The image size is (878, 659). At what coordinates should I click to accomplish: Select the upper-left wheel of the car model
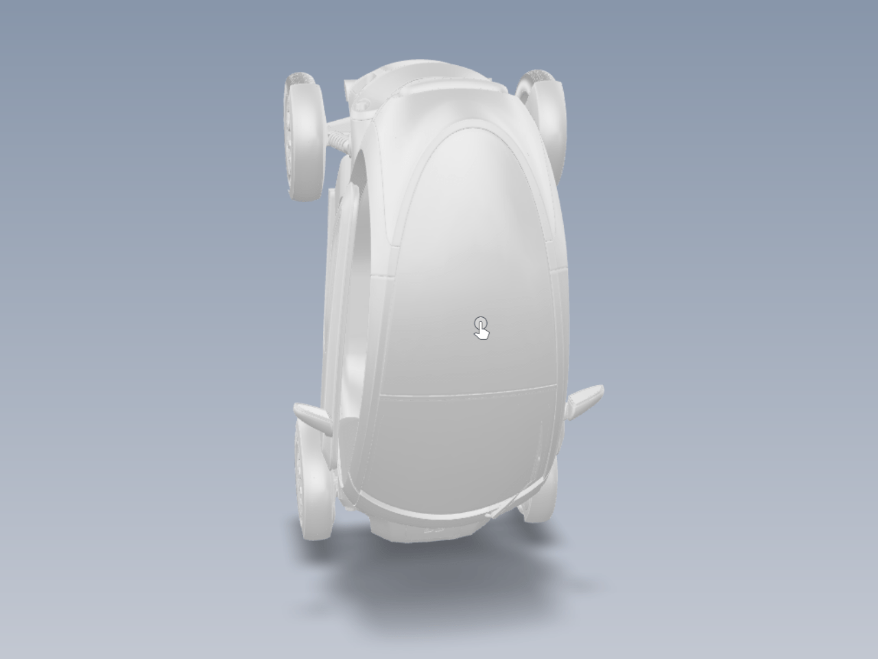click(303, 136)
